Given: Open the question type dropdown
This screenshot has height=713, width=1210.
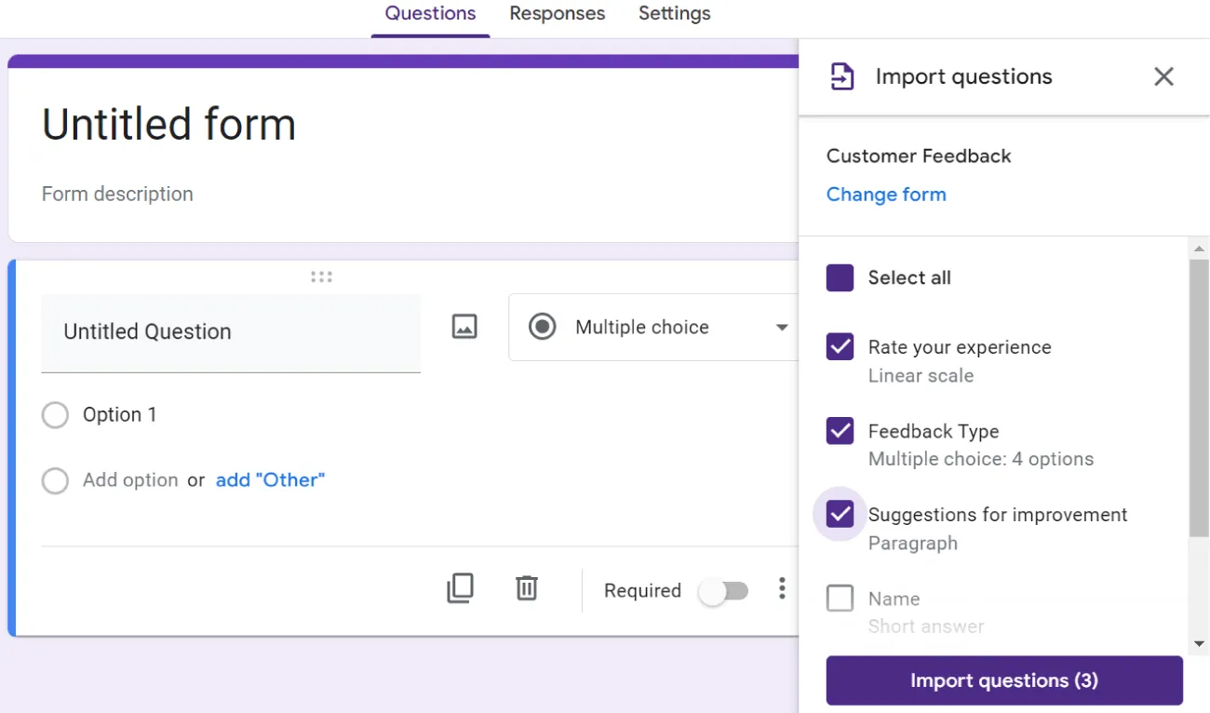Looking at the screenshot, I should [782, 327].
